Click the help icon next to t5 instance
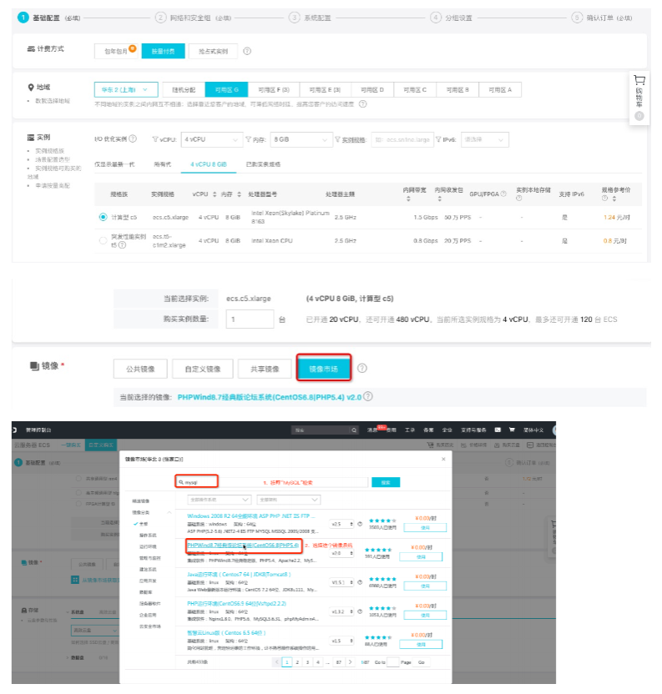662x694 pixels. (122, 245)
